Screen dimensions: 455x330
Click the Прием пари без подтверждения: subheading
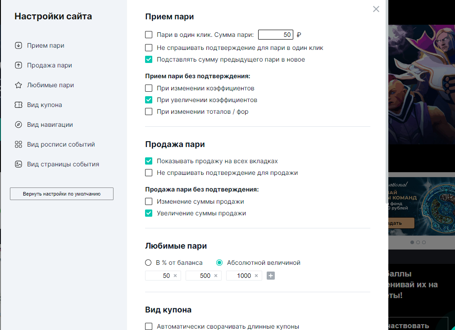coord(198,76)
